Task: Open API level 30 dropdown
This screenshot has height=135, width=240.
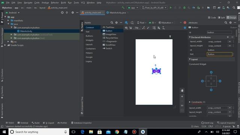Action: click(152, 22)
